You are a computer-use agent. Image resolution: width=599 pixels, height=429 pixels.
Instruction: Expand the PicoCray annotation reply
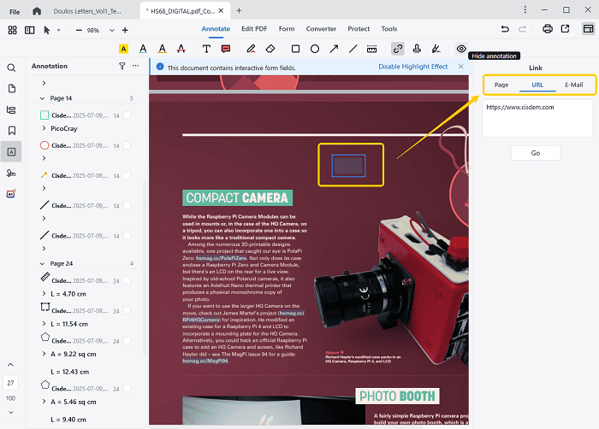tap(44, 128)
